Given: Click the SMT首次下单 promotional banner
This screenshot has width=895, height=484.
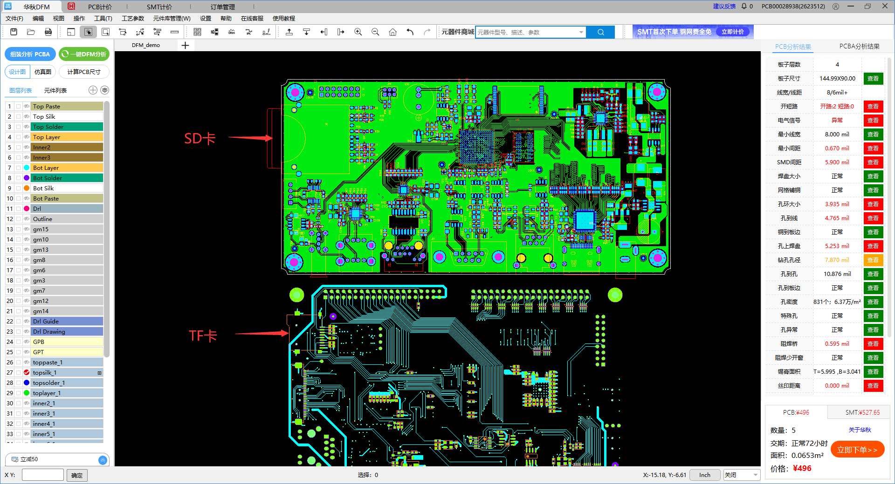Looking at the screenshot, I should coord(693,32).
